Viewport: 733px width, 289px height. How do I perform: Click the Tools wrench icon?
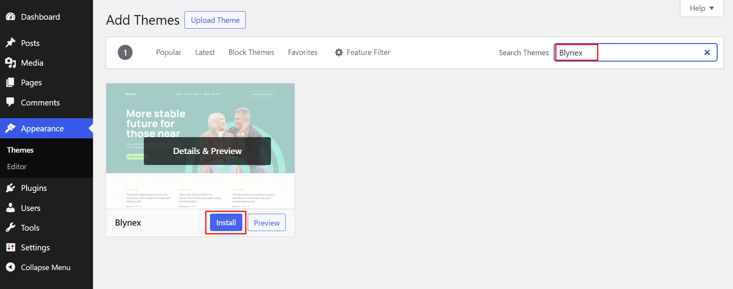click(10, 228)
